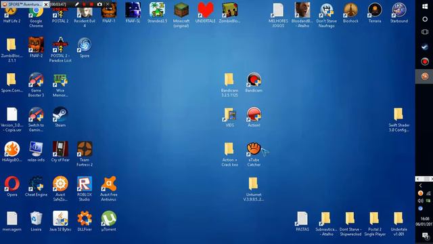The width and height of the screenshot is (433, 244).
Task: Open the POSTAL 2 desktop shortcut
Action: (60, 12)
